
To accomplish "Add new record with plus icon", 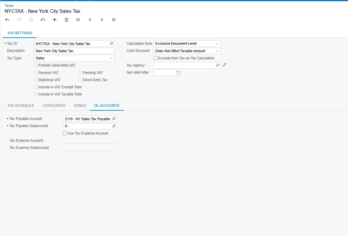I will coord(55,20).
